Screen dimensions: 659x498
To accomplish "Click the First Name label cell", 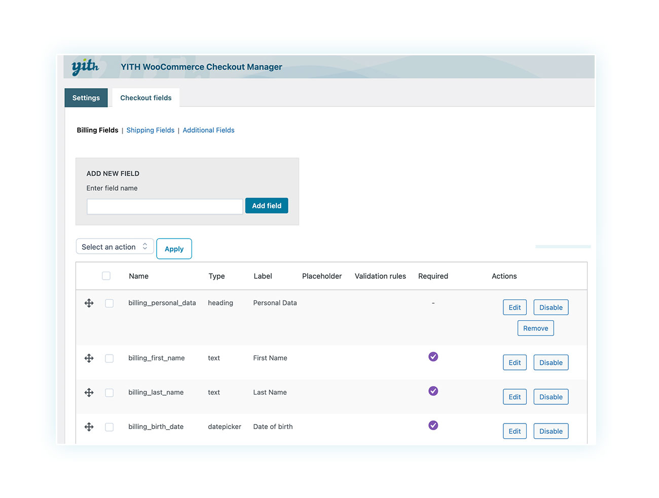I will [270, 358].
